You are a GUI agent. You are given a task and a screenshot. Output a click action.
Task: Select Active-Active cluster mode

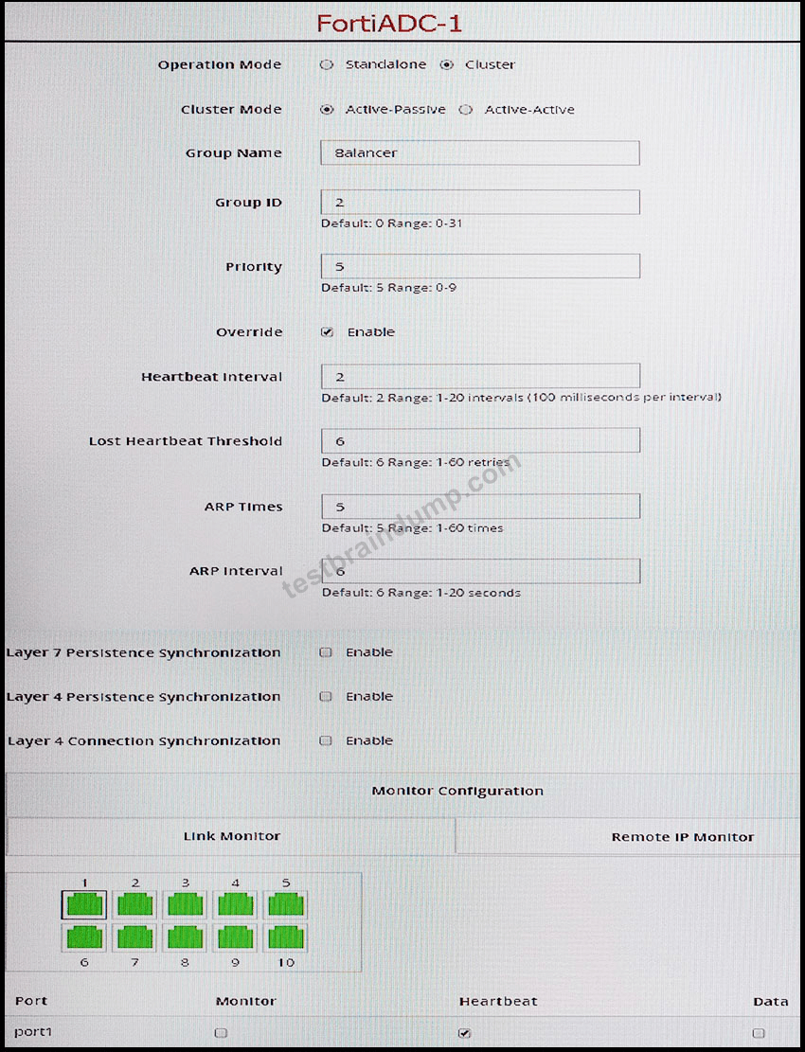pyautogui.click(x=466, y=109)
